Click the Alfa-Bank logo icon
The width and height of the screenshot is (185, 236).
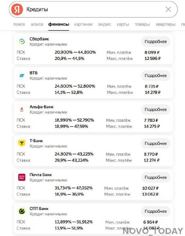coord(22,109)
